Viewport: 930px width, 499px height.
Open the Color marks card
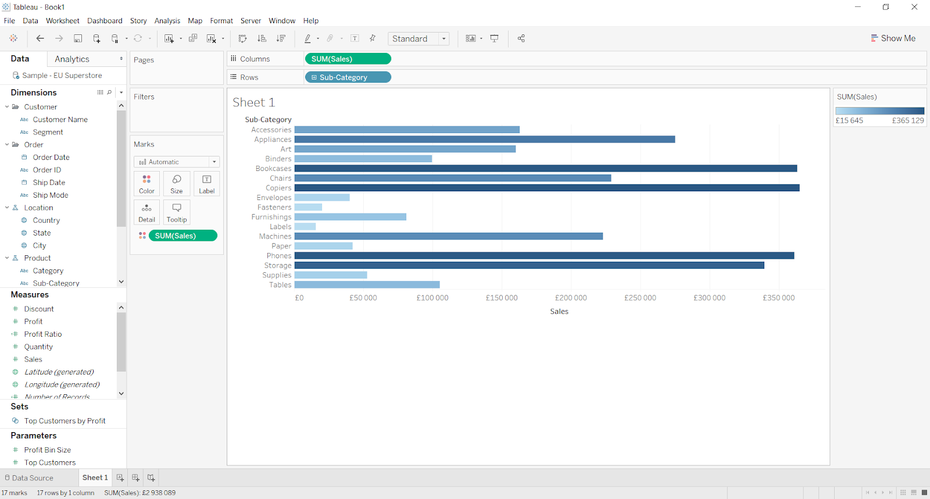[x=146, y=183]
